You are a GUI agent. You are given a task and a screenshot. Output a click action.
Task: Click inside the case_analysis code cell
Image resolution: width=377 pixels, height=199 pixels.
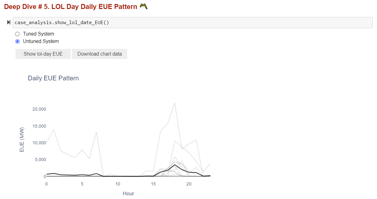(192, 23)
